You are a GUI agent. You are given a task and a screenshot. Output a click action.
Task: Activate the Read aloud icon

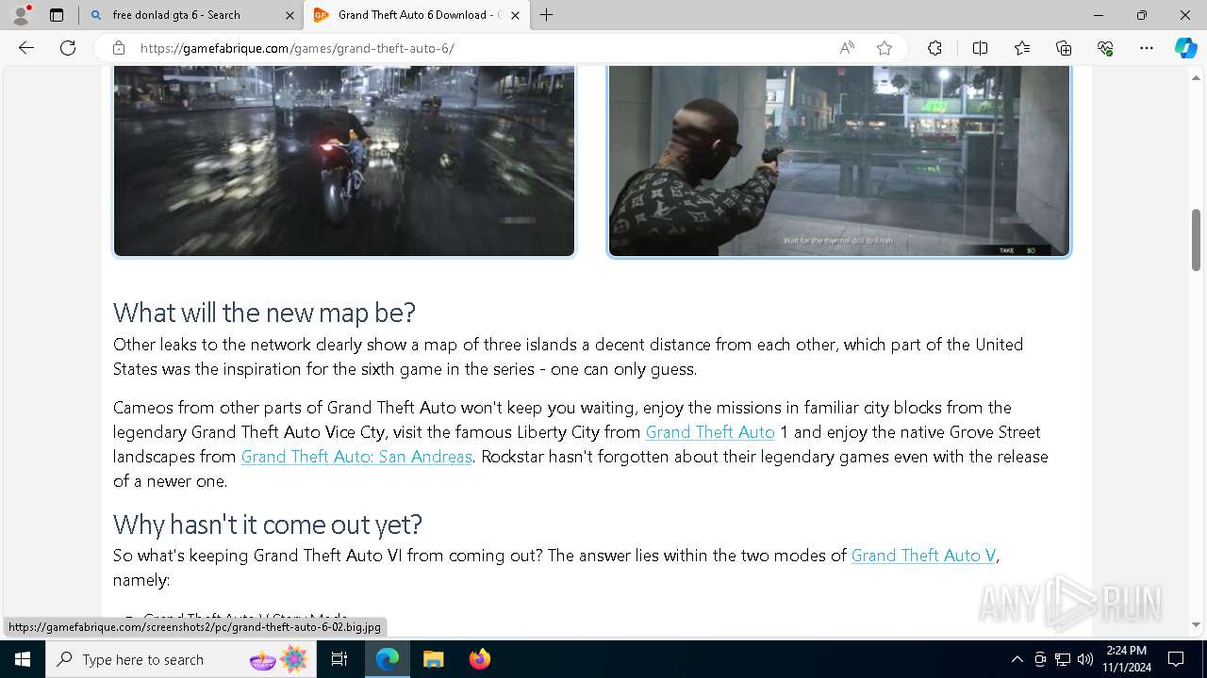847,48
